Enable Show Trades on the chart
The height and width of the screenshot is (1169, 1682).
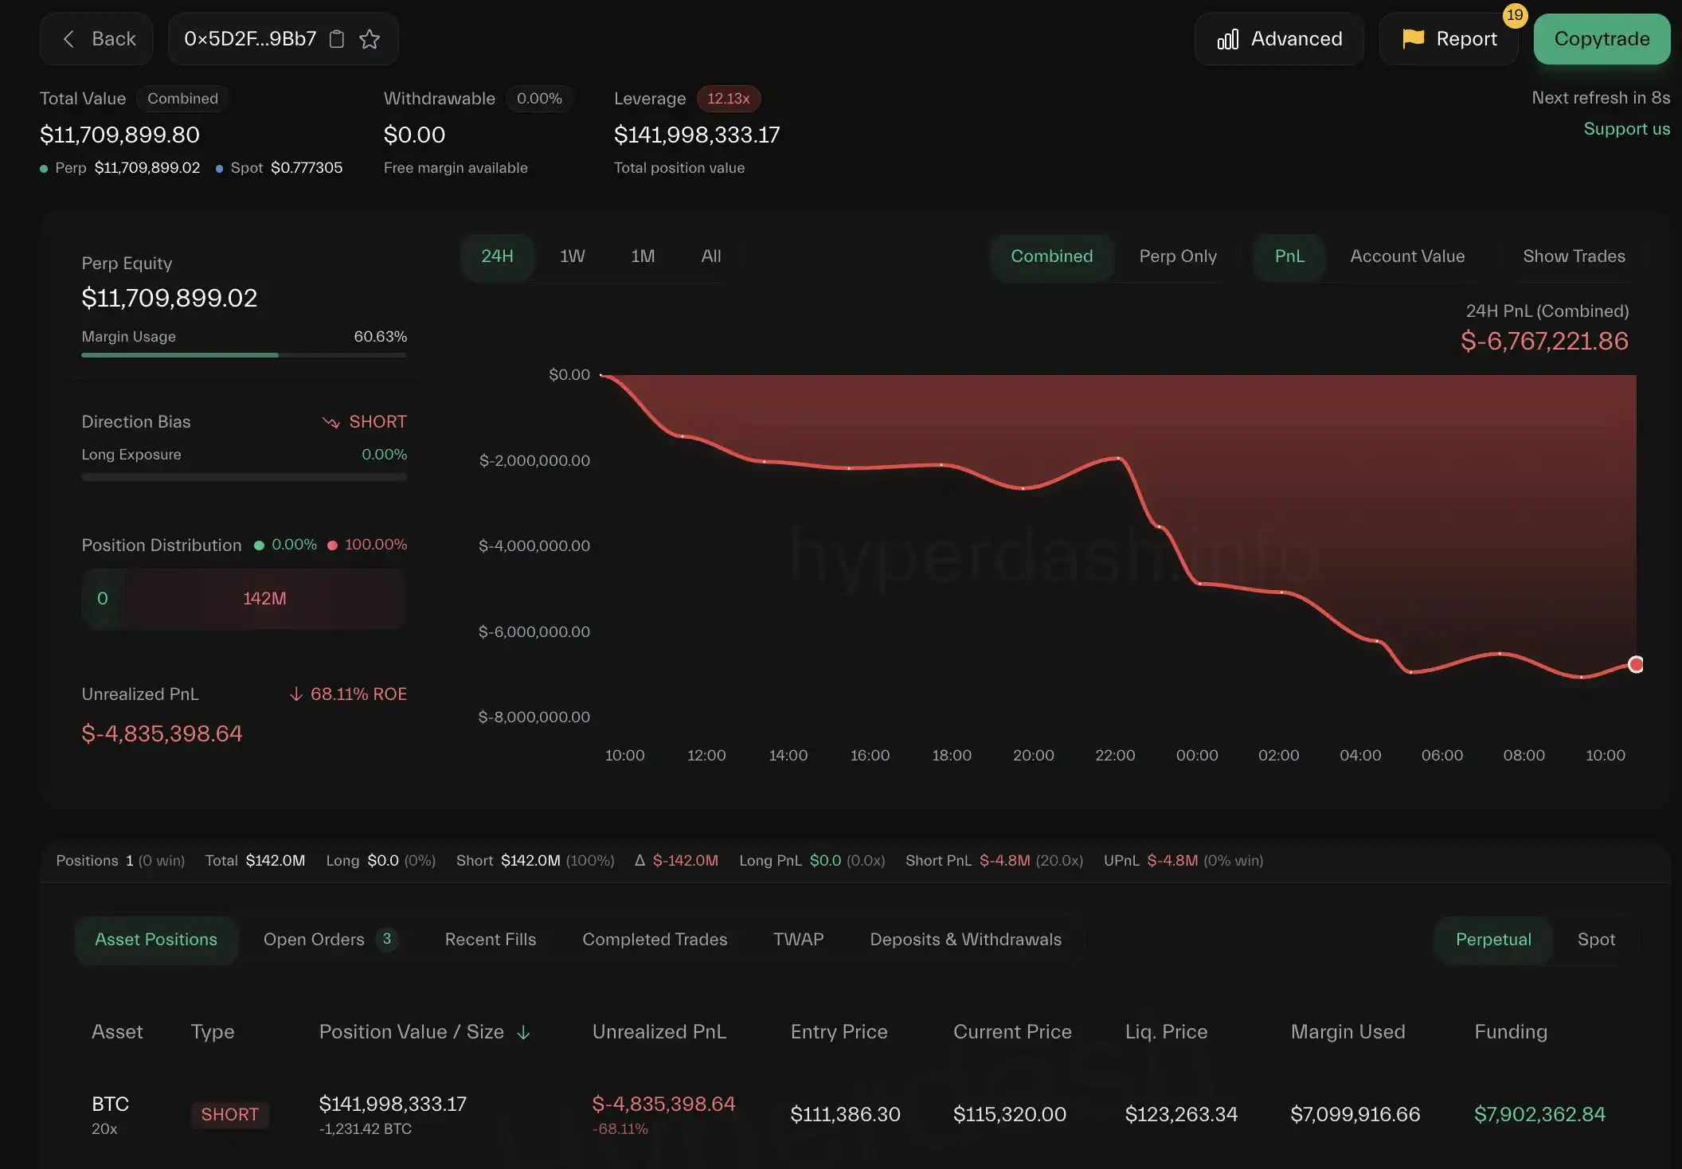coord(1573,256)
